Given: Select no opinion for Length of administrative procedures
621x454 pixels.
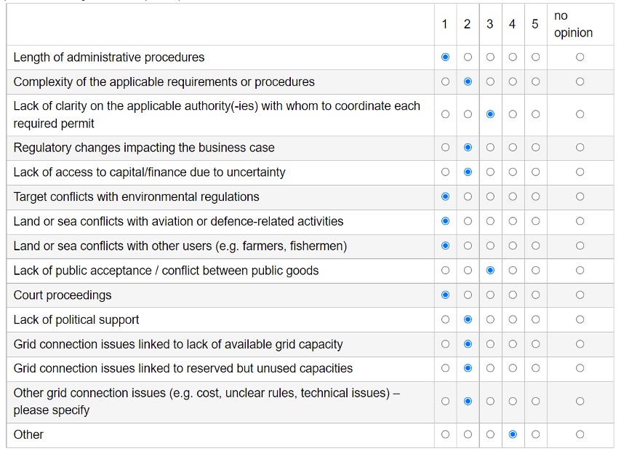Looking at the screenshot, I should 580,57.
